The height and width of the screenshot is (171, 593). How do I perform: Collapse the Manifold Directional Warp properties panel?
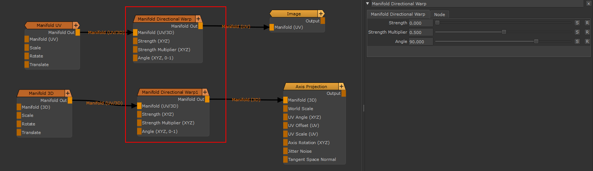[x=367, y=3]
